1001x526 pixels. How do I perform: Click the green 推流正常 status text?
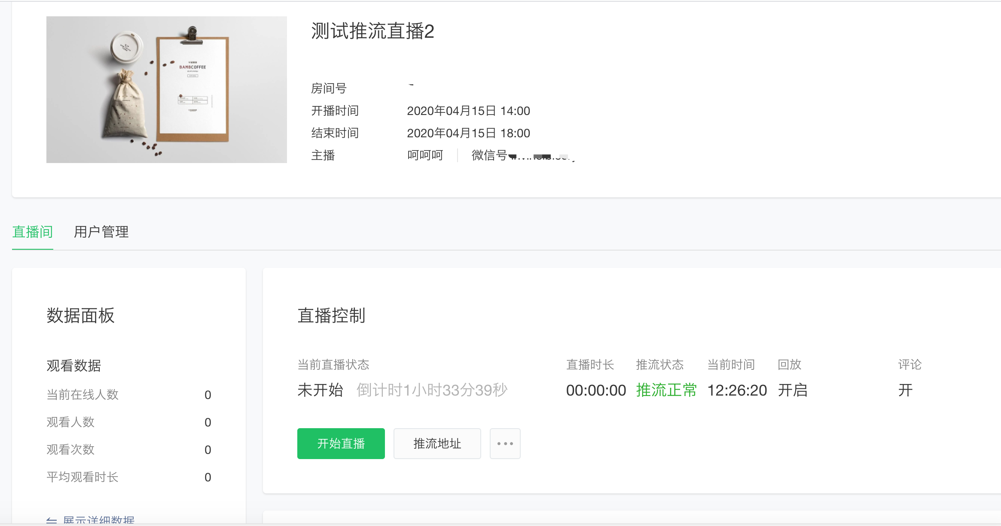tap(666, 390)
